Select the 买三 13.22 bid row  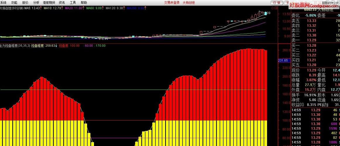pyautogui.click(x=315, y=55)
